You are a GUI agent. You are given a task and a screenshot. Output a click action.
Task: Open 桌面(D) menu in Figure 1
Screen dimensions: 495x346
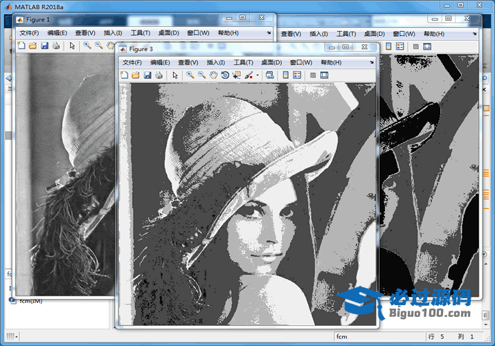[169, 33]
